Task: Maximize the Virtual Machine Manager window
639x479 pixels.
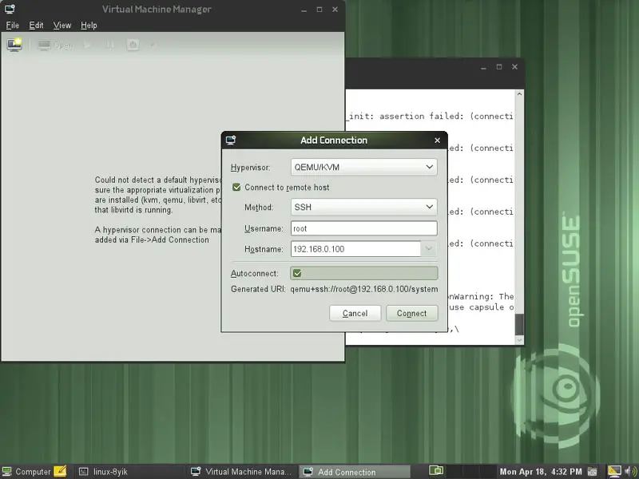Action: [x=319, y=10]
